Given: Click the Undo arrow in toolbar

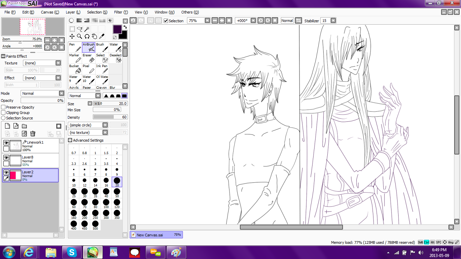Looking at the screenshot, I should click(x=133, y=21).
